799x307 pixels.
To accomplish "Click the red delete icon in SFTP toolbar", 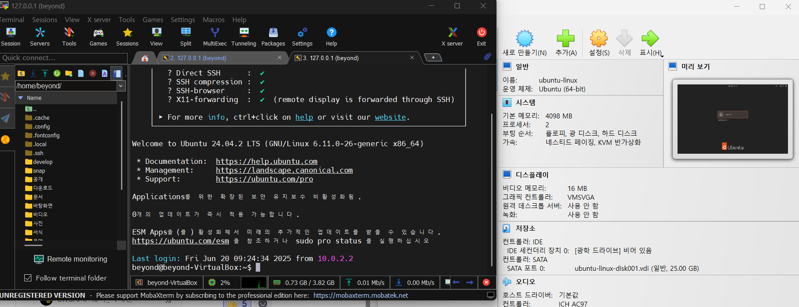I will 92,73.
